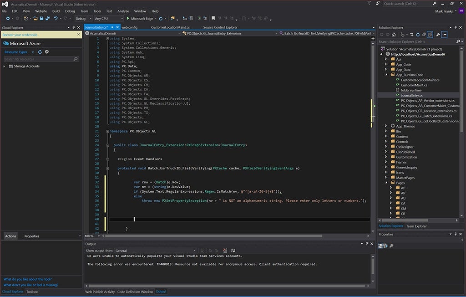
Task: Switch to Team Explorer tab
Action: tap(416, 226)
